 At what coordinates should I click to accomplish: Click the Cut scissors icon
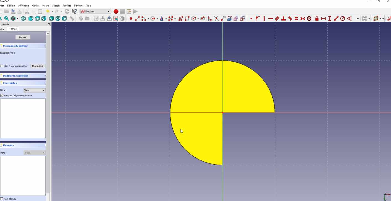click(x=27, y=11)
